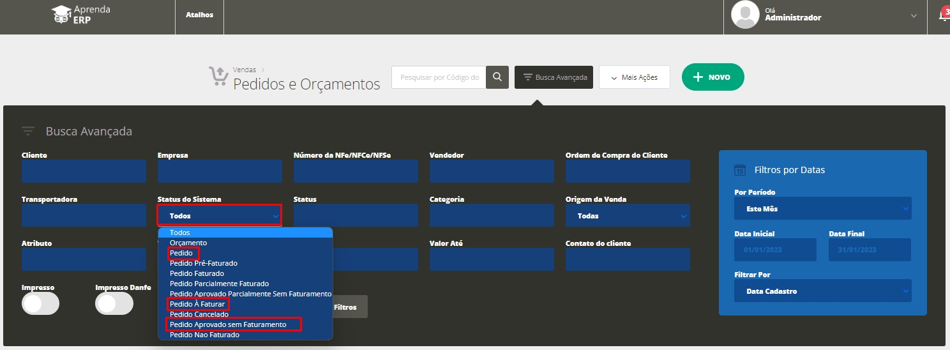Image resolution: width=950 pixels, height=350 pixels.
Task: Expand the Filtrar Por Data Cadastro dropdown
Action: point(822,291)
